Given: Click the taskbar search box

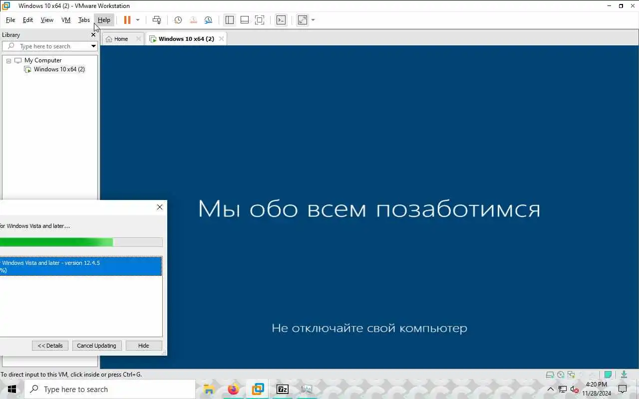Looking at the screenshot, I should pos(110,390).
